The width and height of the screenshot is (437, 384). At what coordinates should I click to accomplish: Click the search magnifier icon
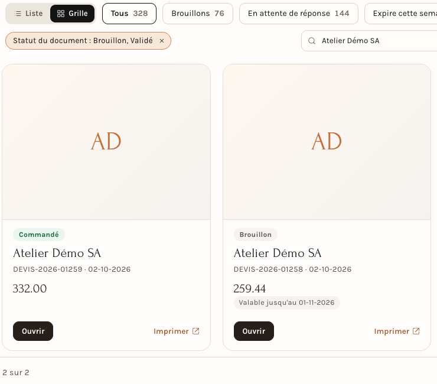tap(312, 41)
